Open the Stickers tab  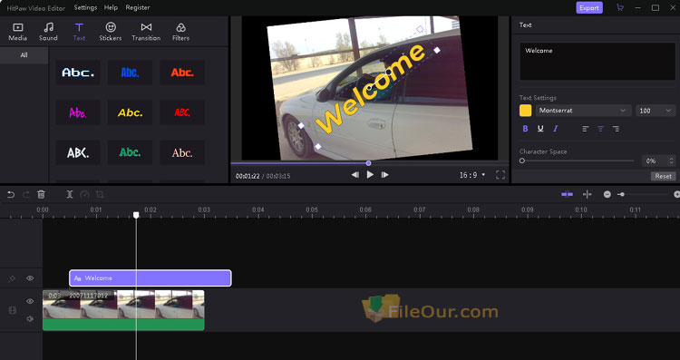point(110,32)
